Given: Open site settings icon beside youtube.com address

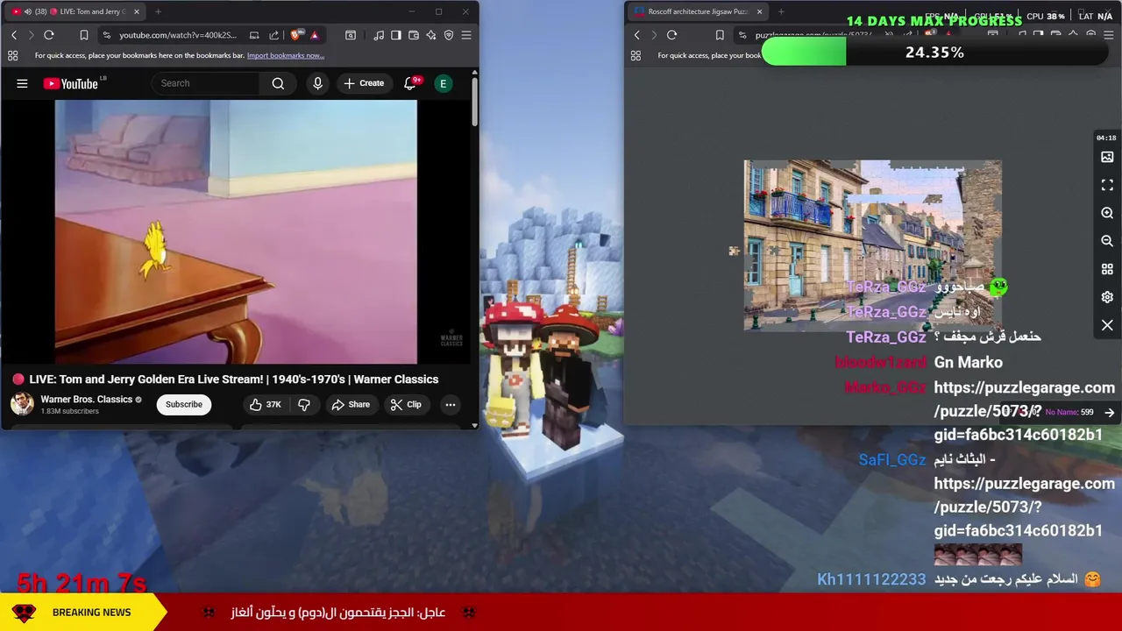Looking at the screenshot, I should coord(107,35).
